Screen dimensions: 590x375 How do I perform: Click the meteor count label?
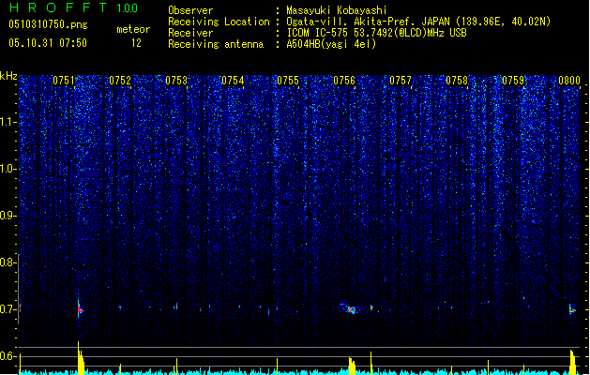[133, 29]
